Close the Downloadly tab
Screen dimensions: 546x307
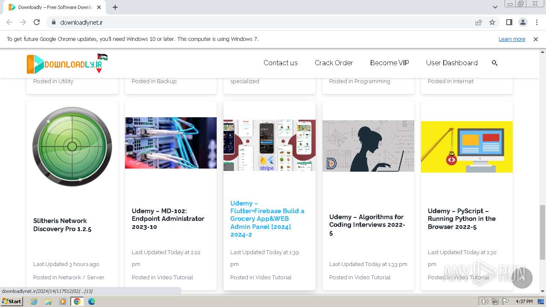coord(99,7)
